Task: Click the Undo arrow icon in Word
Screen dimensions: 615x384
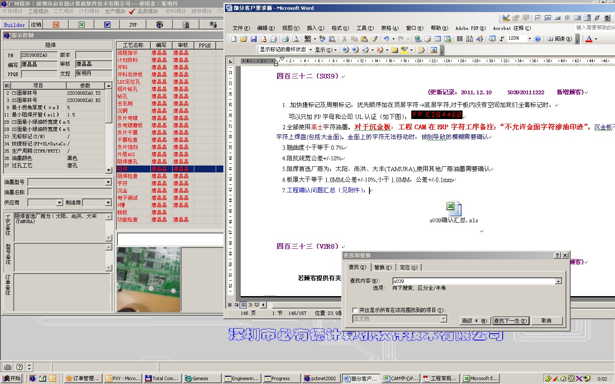Action: pyautogui.click(x=386, y=39)
